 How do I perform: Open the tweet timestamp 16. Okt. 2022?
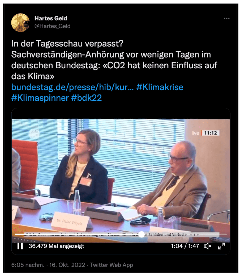[x=67, y=265]
